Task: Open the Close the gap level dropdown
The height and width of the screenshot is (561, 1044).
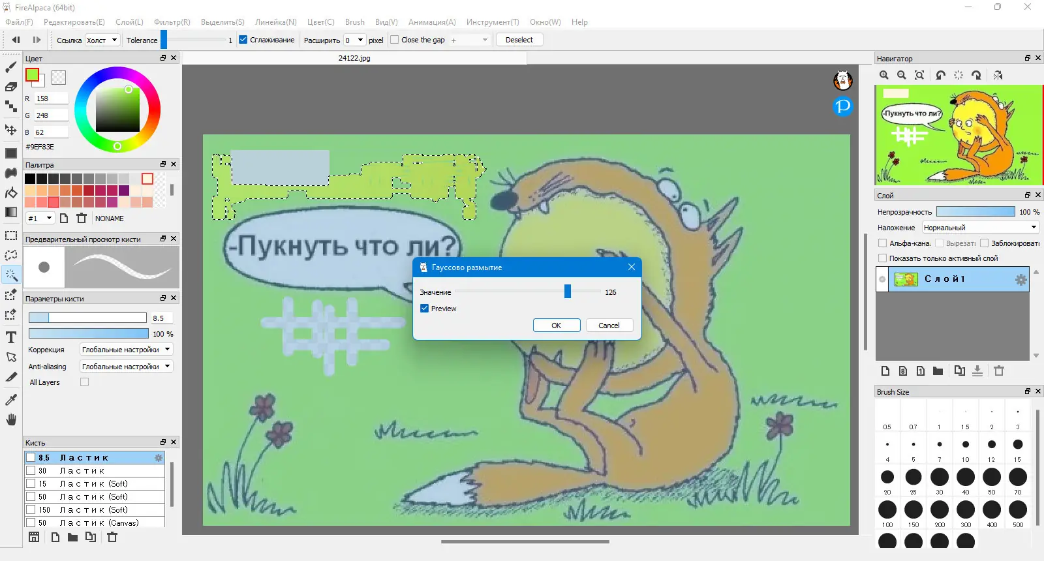Action: [x=468, y=40]
